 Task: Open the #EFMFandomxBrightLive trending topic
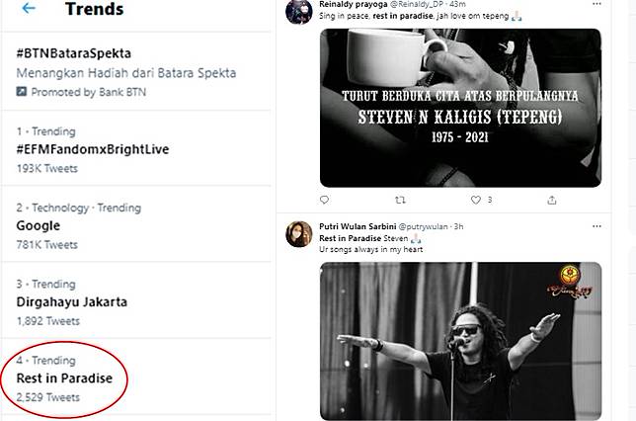click(x=93, y=149)
